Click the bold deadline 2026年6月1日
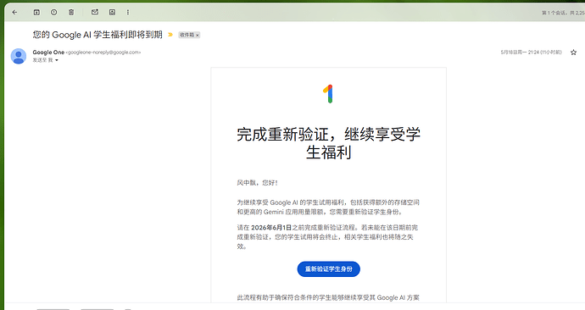 pos(271,227)
